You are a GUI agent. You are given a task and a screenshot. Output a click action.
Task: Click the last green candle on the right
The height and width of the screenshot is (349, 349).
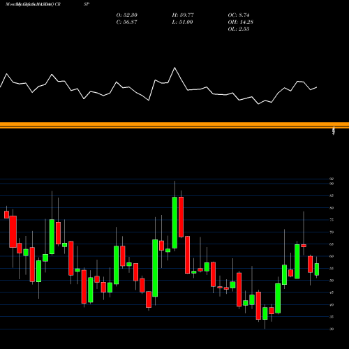[317, 269]
